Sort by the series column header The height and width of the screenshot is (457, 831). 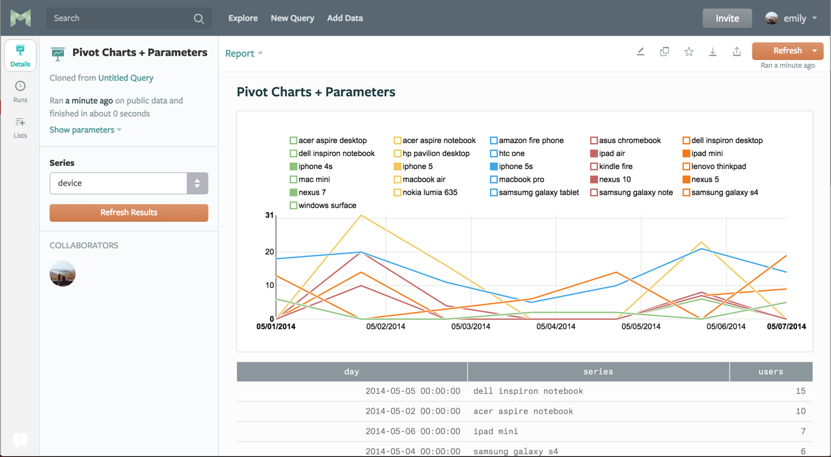click(x=598, y=372)
